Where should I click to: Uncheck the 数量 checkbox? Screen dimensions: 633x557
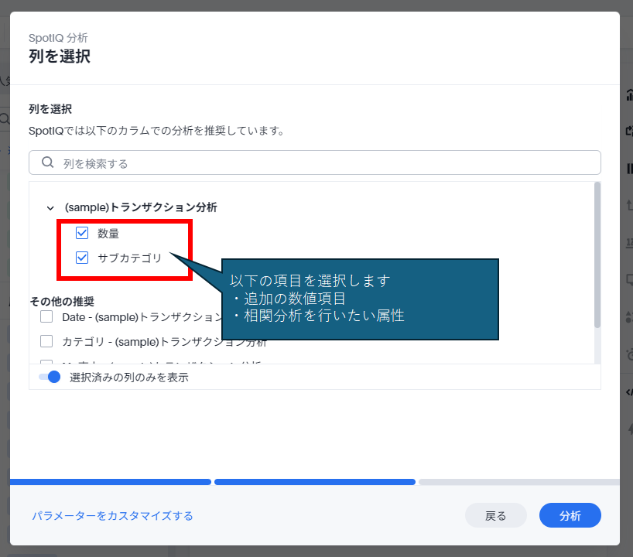82,233
